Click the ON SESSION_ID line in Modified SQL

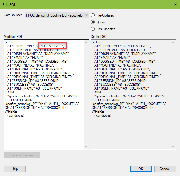tap(36, 108)
